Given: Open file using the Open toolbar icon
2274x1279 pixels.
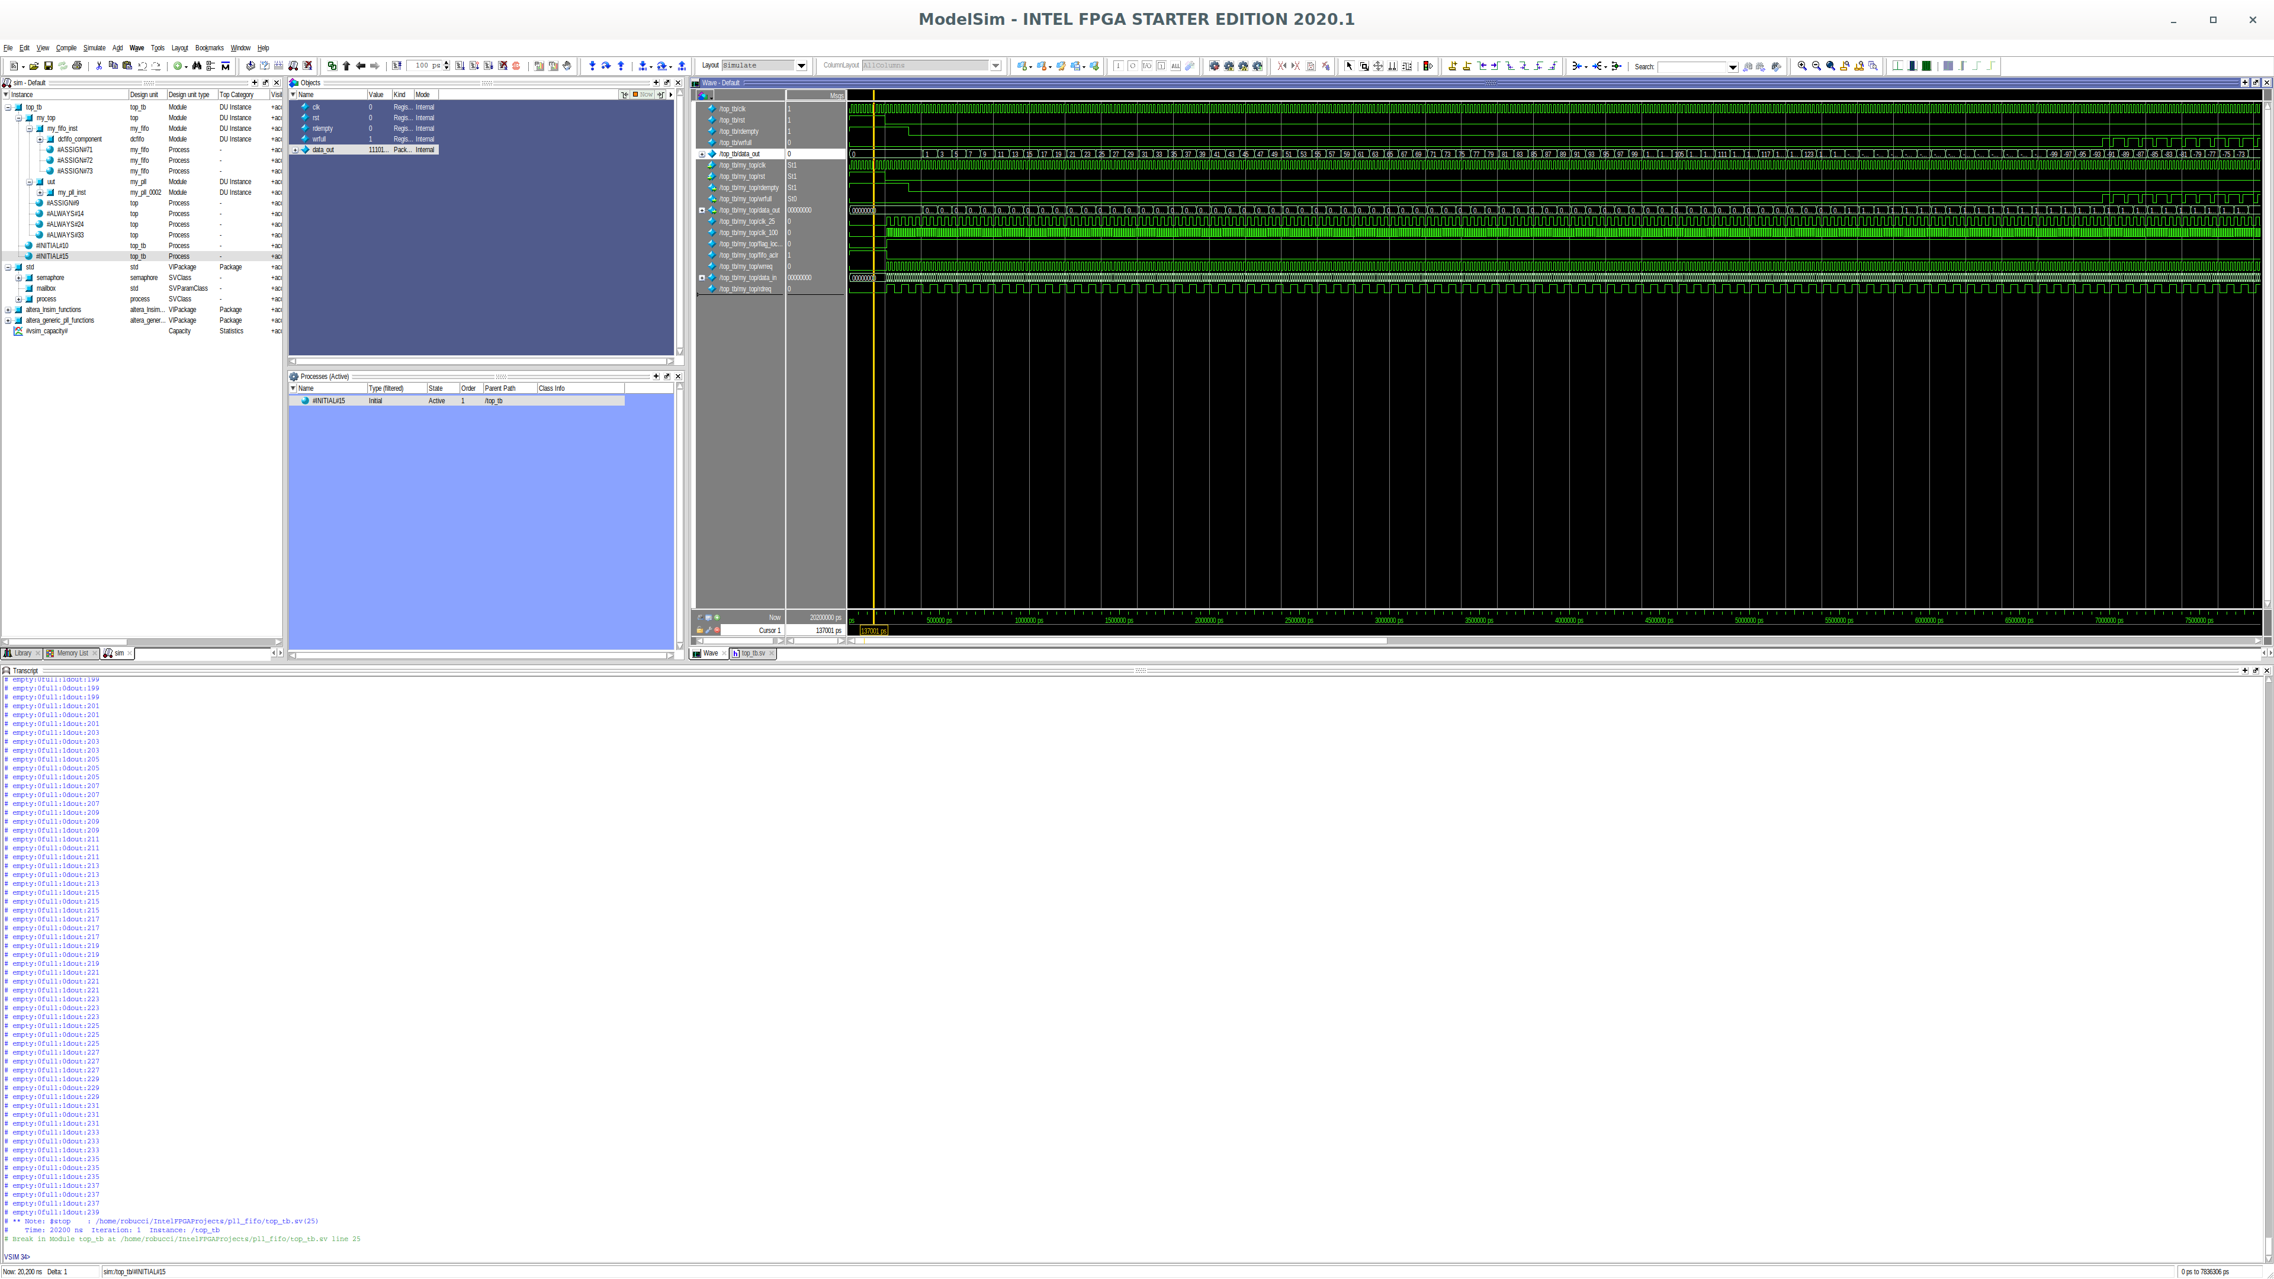Looking at the screenshot, I should (x=34, y=66).
